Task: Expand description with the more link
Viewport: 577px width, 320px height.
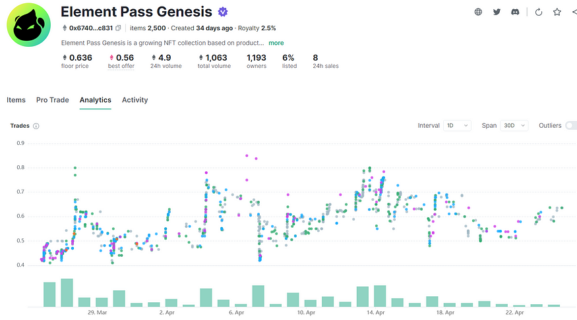Action: [x=276, y=43]
